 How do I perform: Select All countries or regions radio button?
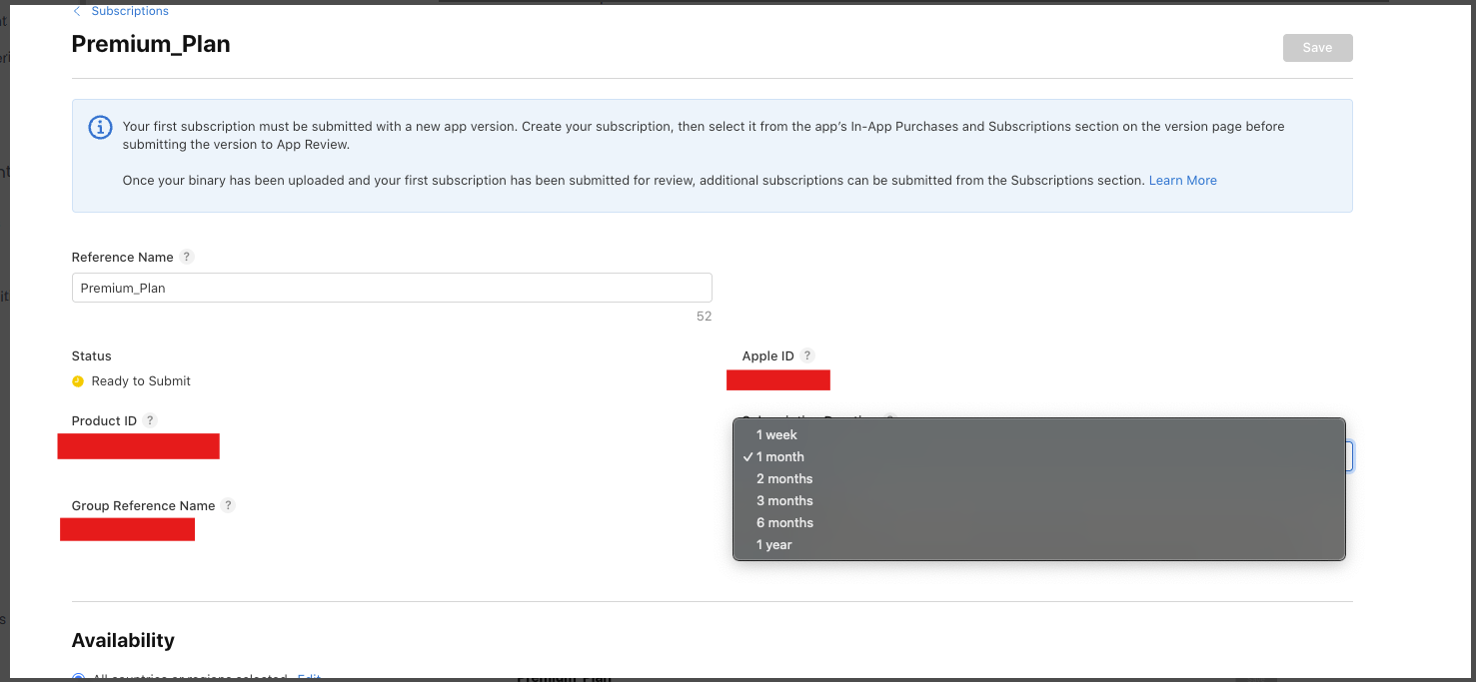(x=79, y=678)
